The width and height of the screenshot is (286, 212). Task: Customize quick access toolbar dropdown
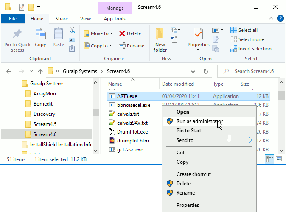pyautogui.click(x=39, y=8)
